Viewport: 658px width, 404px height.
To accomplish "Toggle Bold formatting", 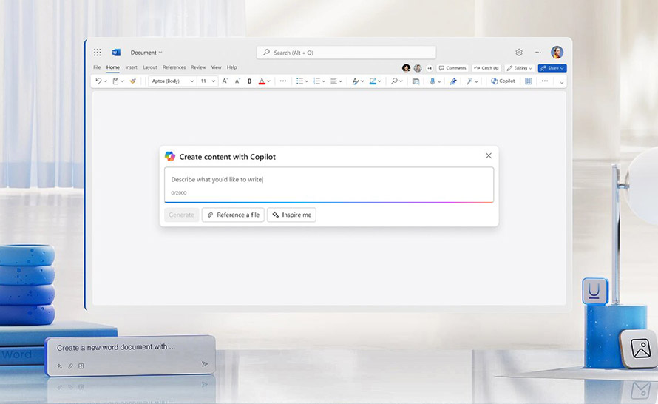I will (x=249, y=81).
